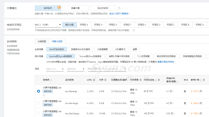Open the 查看共享实例特性 link
Image resolution: width=209 pixels, height=117 pixels.
tap(166, 62)
